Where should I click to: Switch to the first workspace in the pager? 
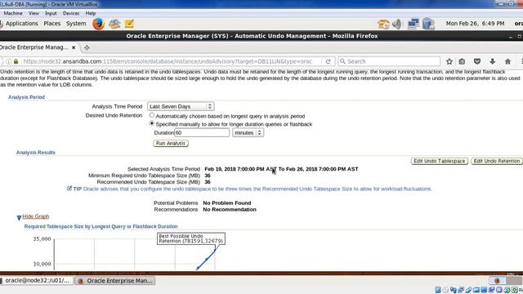(497, 280)
